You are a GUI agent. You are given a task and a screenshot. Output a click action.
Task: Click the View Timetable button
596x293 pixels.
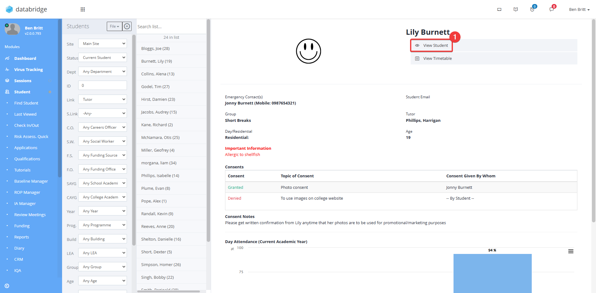point(494,58)
